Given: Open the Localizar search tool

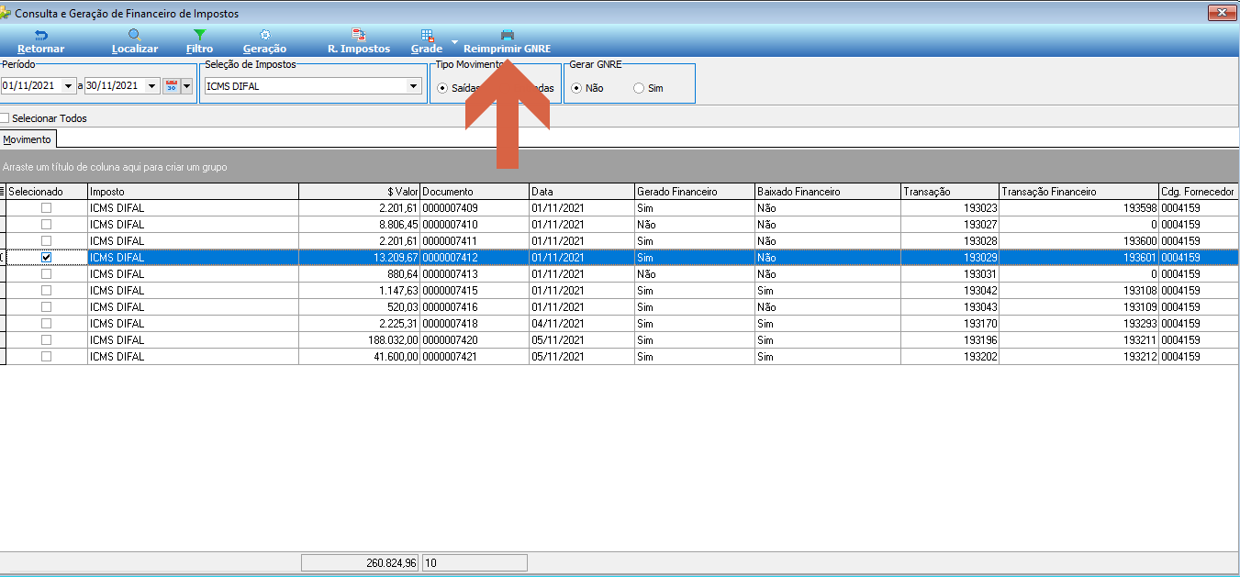Looking at the screenshot, I should pyautogui.click(x=134, y=41).
